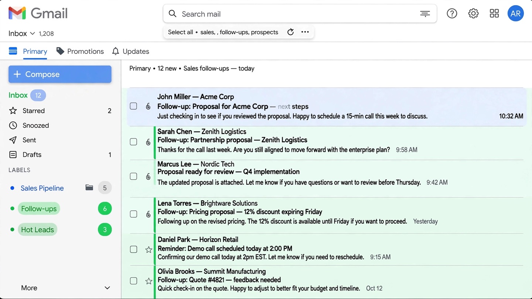Star the Olivia Brooks email
532x299 pixels.
[x=149, y=281]
